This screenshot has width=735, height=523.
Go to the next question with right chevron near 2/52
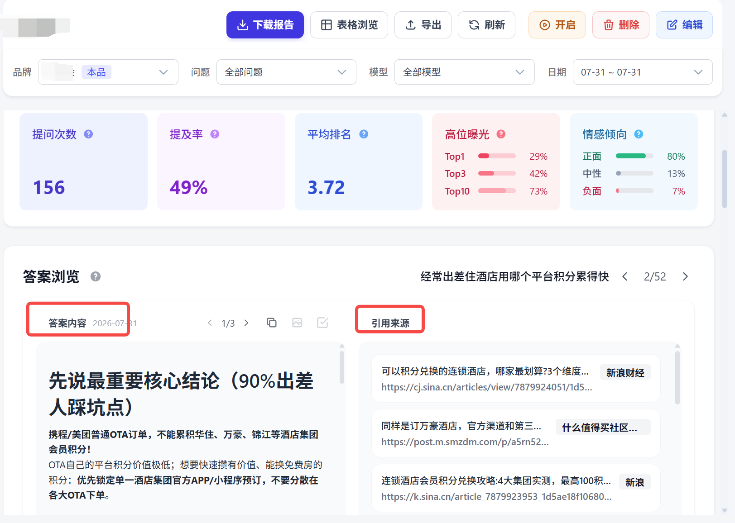coord(685,276)
